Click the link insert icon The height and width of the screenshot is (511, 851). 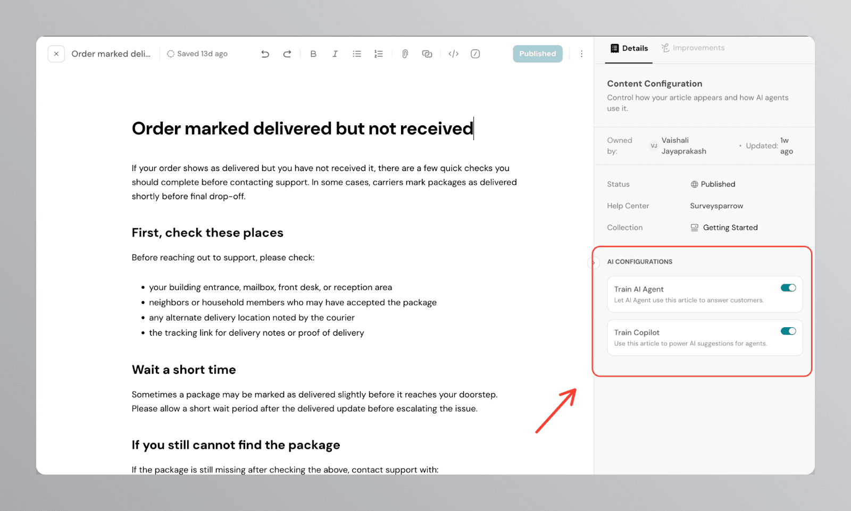[427, 54]
